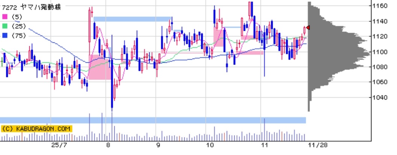Click the red triangle current price marker
The image size is (397, 155).
[x=308, y=27]
